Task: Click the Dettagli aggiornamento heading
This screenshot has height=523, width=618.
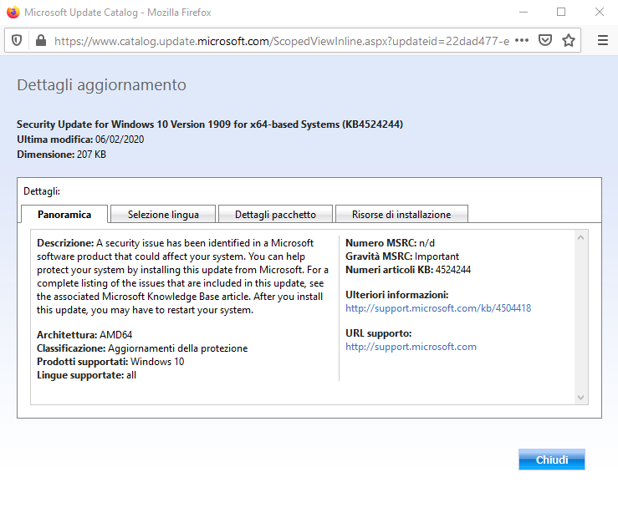Action: [x=101, y=85]
